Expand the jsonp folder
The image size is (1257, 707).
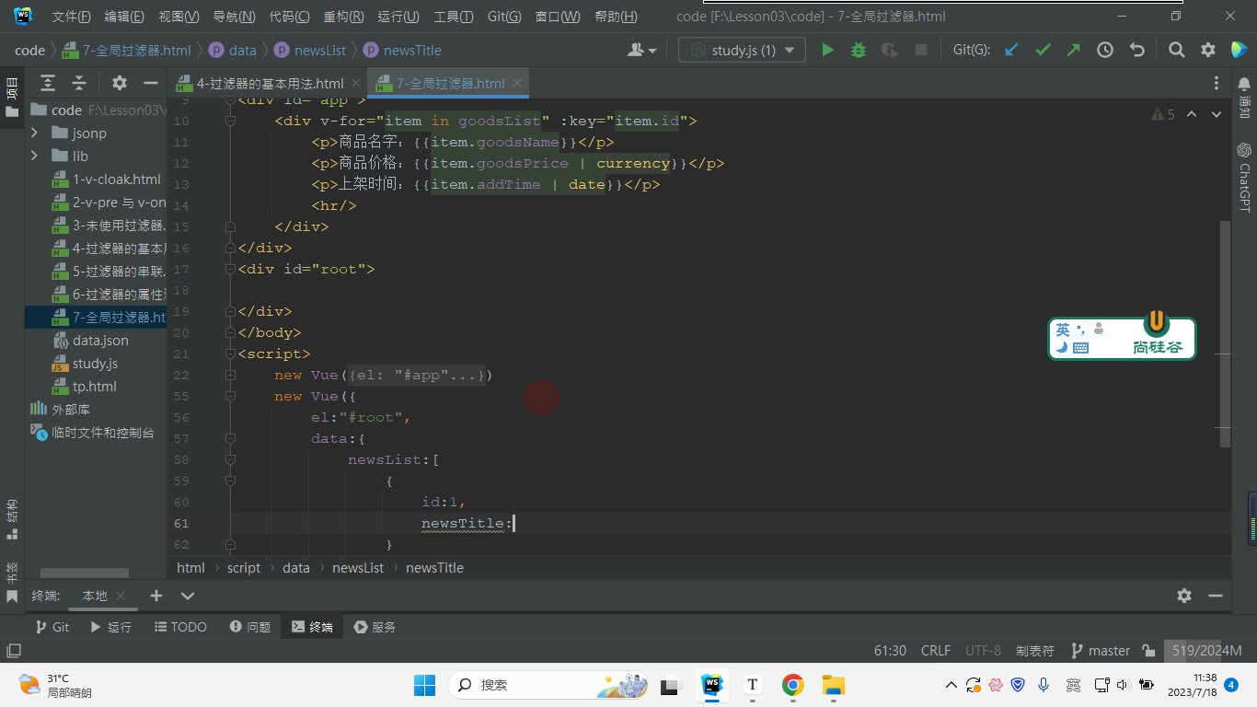click(x=34, y=133)
